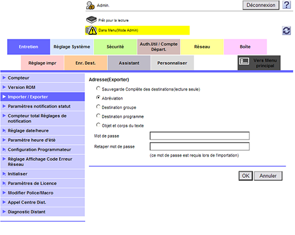Open the Boîte tab
295x235 pixels.
(245, 47)
